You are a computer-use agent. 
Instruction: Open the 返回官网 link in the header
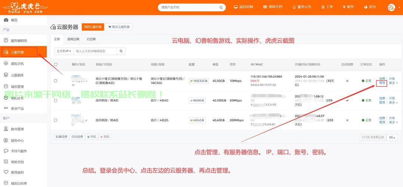coord(243,7)
